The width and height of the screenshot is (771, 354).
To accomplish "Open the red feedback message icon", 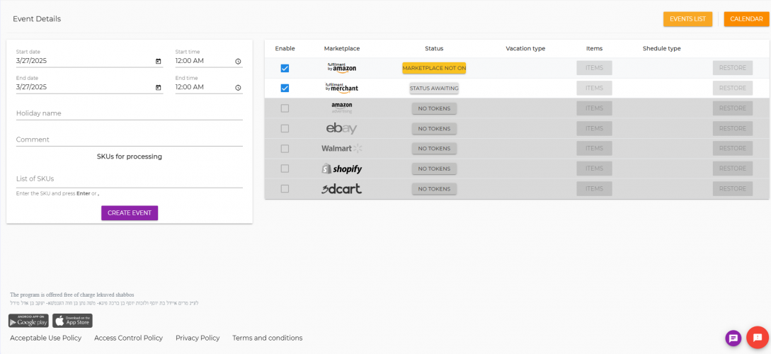I will pyautogui.click(x=758, y=338).
